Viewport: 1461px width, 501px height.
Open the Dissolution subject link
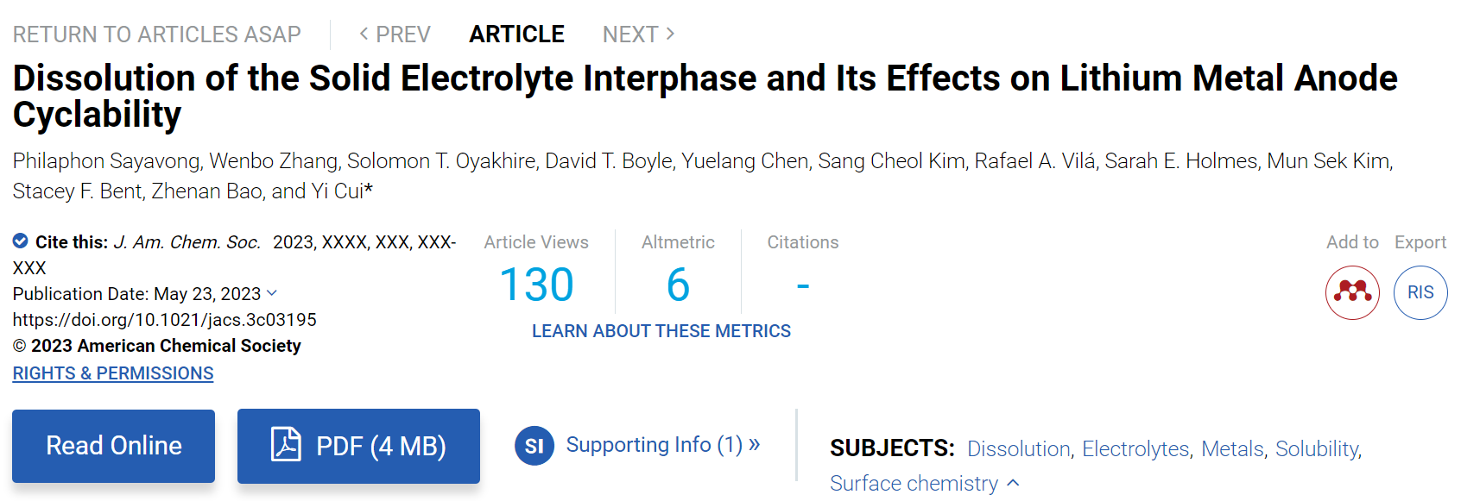1019,449
